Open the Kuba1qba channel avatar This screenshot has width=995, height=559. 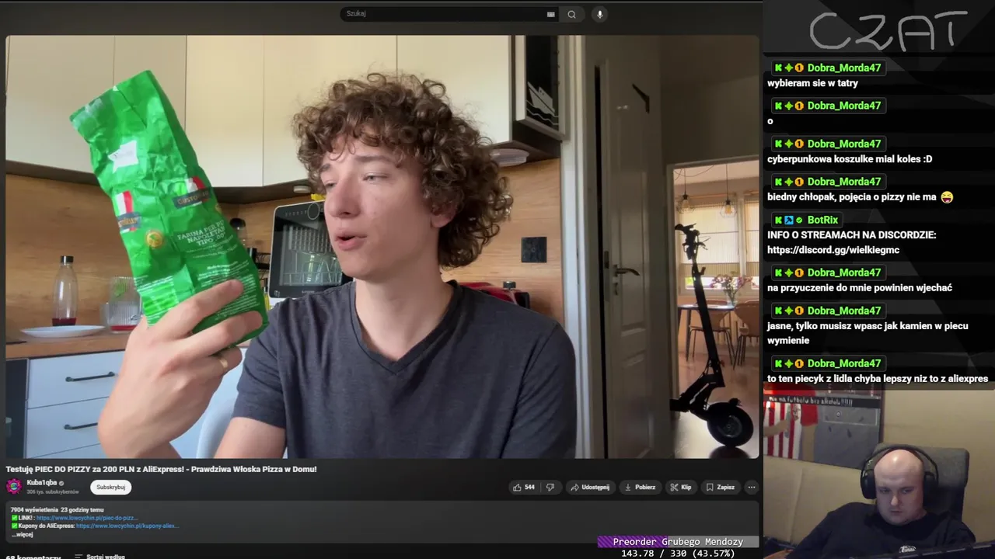pyautogui.click(x=14, y=487)
